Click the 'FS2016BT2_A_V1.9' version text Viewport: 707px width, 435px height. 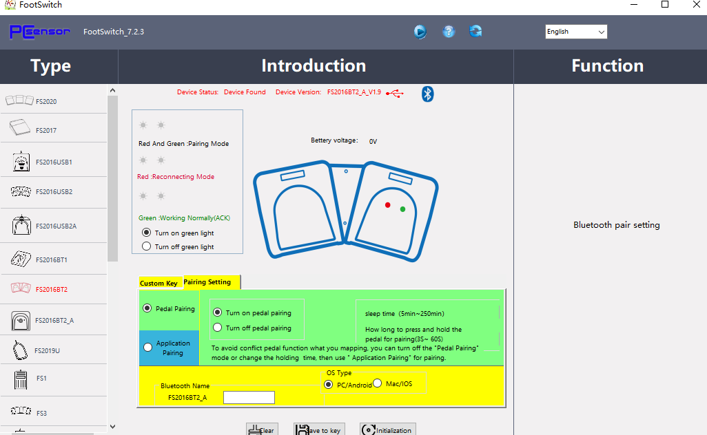[x=354, y=92]
